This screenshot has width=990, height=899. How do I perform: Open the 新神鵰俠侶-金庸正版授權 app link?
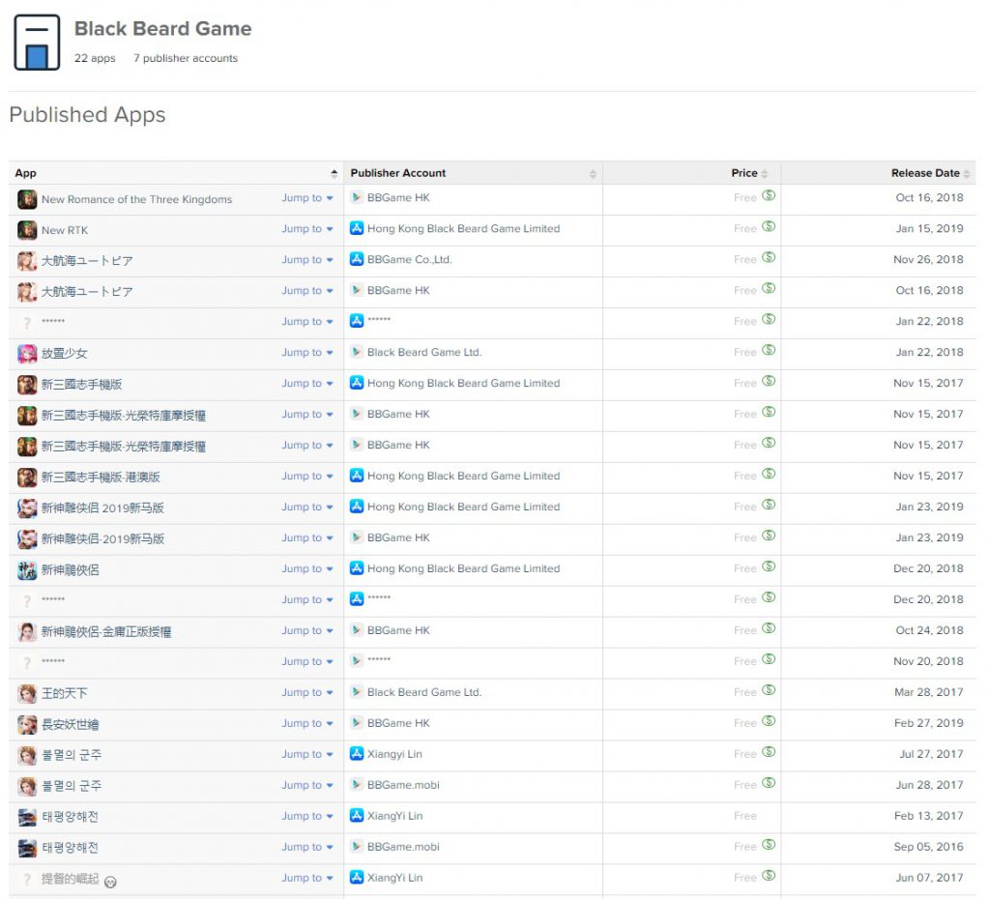(x=106, y=632)
